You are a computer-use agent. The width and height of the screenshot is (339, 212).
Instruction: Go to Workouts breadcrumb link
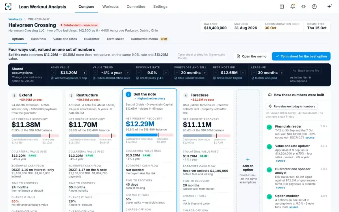click(15, 19)
